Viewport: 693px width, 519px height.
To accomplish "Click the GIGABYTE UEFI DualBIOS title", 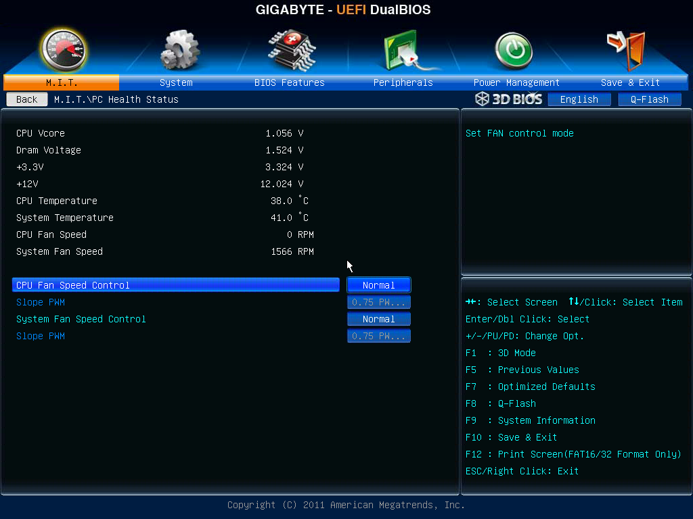I will (x=343, y=9).
